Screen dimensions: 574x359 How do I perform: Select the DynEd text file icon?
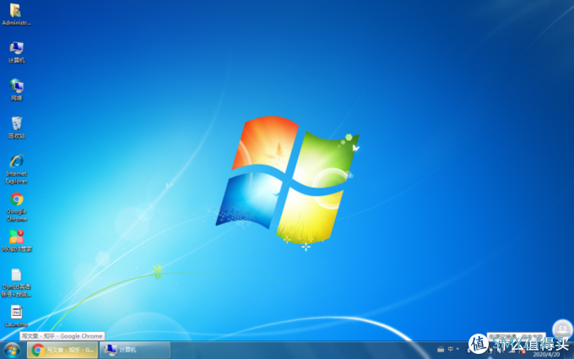coord(16,282)
